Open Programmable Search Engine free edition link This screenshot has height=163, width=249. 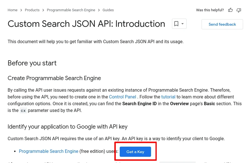49,151
